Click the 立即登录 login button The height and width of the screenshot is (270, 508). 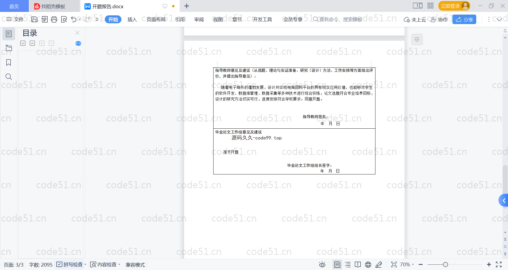[x=454, y=6]
